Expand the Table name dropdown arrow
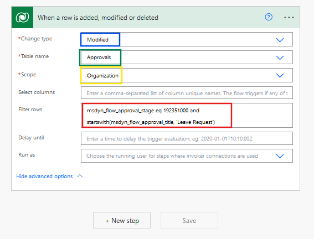Viewport: 314px width, 239px height. coord(280,58)
